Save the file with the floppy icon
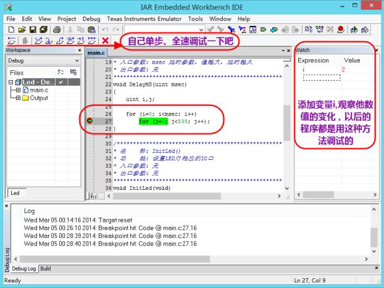Screen dimensions: 384x288 (x=33, y=30)
